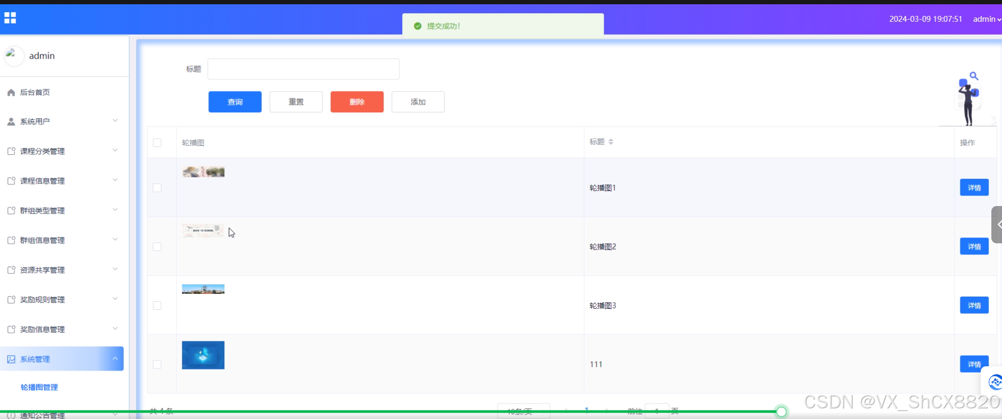Sort the table by the 标题 column arrows
Screen dimensions: 1002x419
point(611,142)
